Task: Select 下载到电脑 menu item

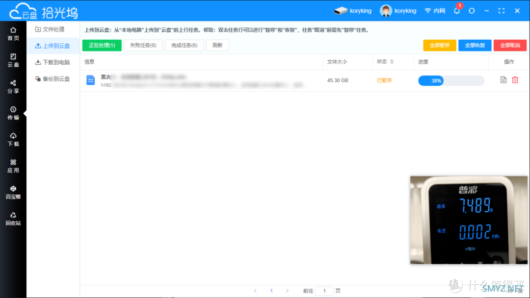Action: (53, 62)
